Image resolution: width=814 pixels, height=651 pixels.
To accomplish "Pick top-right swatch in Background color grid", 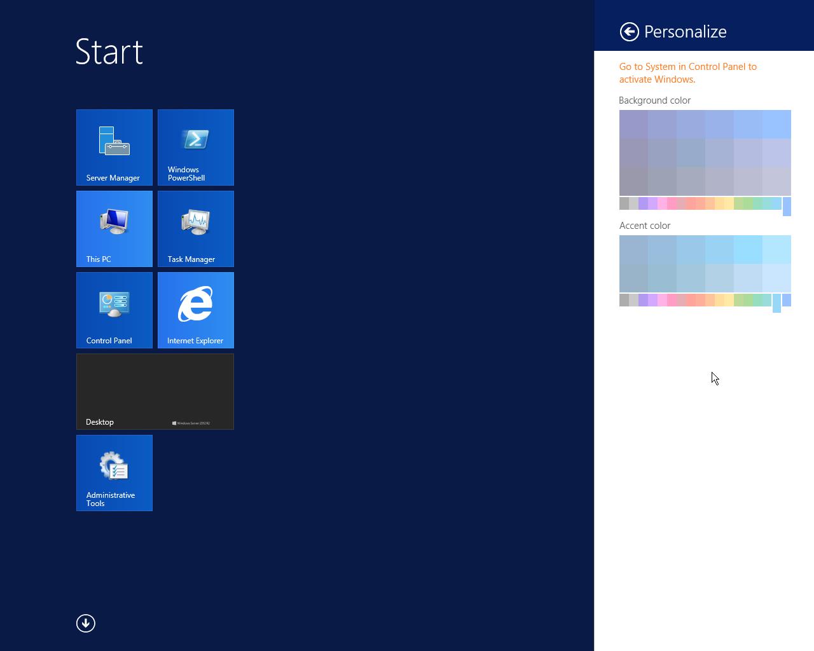I will [x=776, y=124].
